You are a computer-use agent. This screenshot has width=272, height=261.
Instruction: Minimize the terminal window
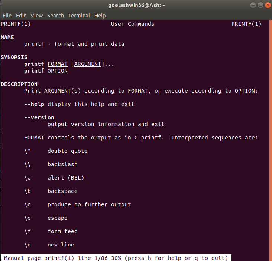(x=253, y=6)
